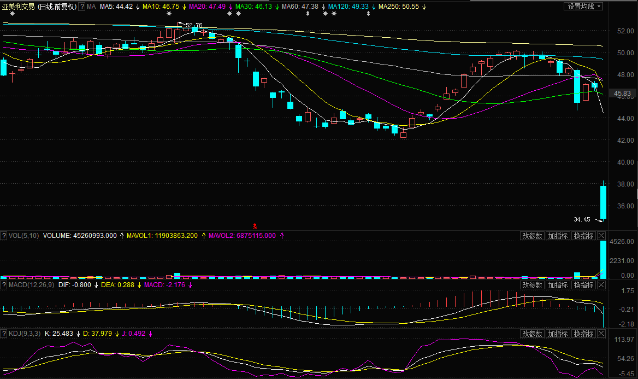Click the diamond event marker below the MA60 label
Image resolution: width=638 pixels, height=379 pixels.
coord(308,14)
